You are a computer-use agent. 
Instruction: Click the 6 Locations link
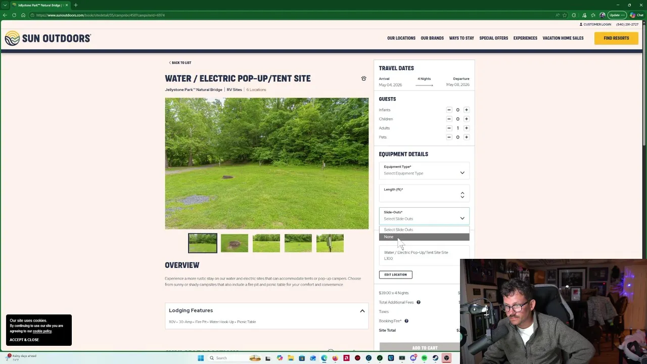[256, 89]
